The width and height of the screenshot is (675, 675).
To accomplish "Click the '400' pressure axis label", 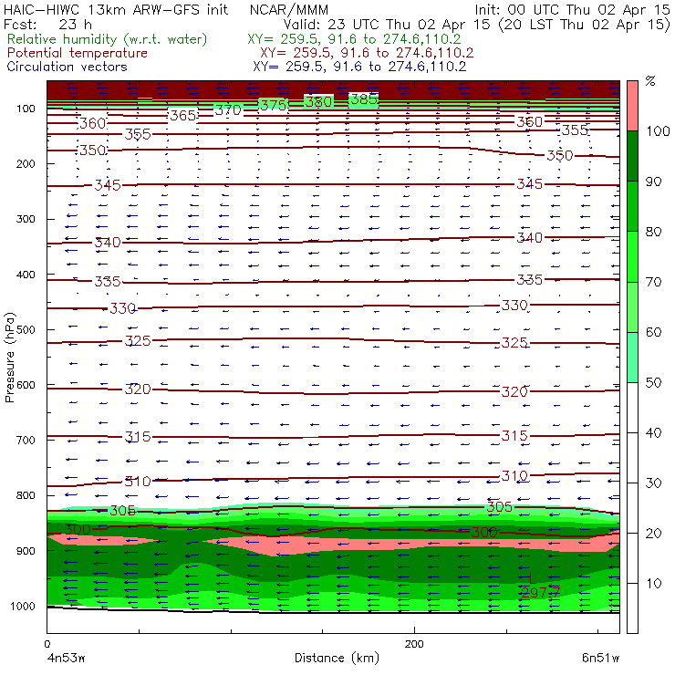I will click(x=26, y=275).
